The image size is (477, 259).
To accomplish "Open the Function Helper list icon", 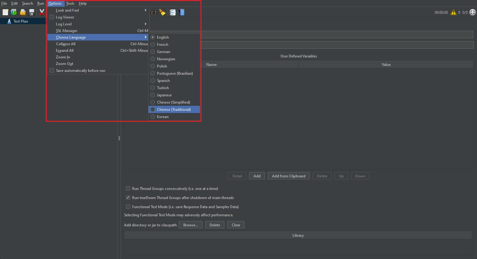I will (x=173, y=12).
